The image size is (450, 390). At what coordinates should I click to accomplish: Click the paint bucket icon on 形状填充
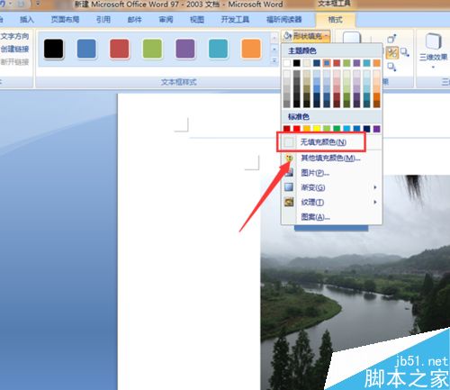287,36
